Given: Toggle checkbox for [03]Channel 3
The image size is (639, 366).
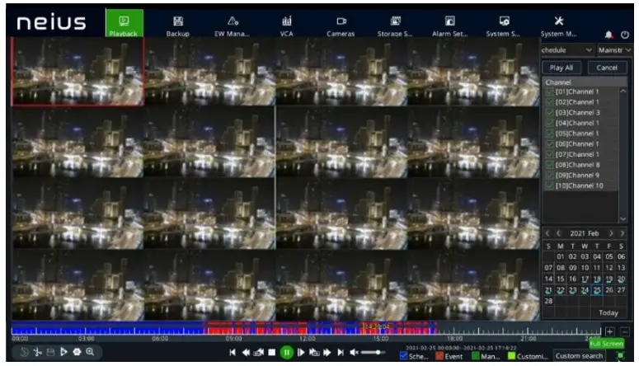Looking at the screenshot, I should [x=550, y=112].
